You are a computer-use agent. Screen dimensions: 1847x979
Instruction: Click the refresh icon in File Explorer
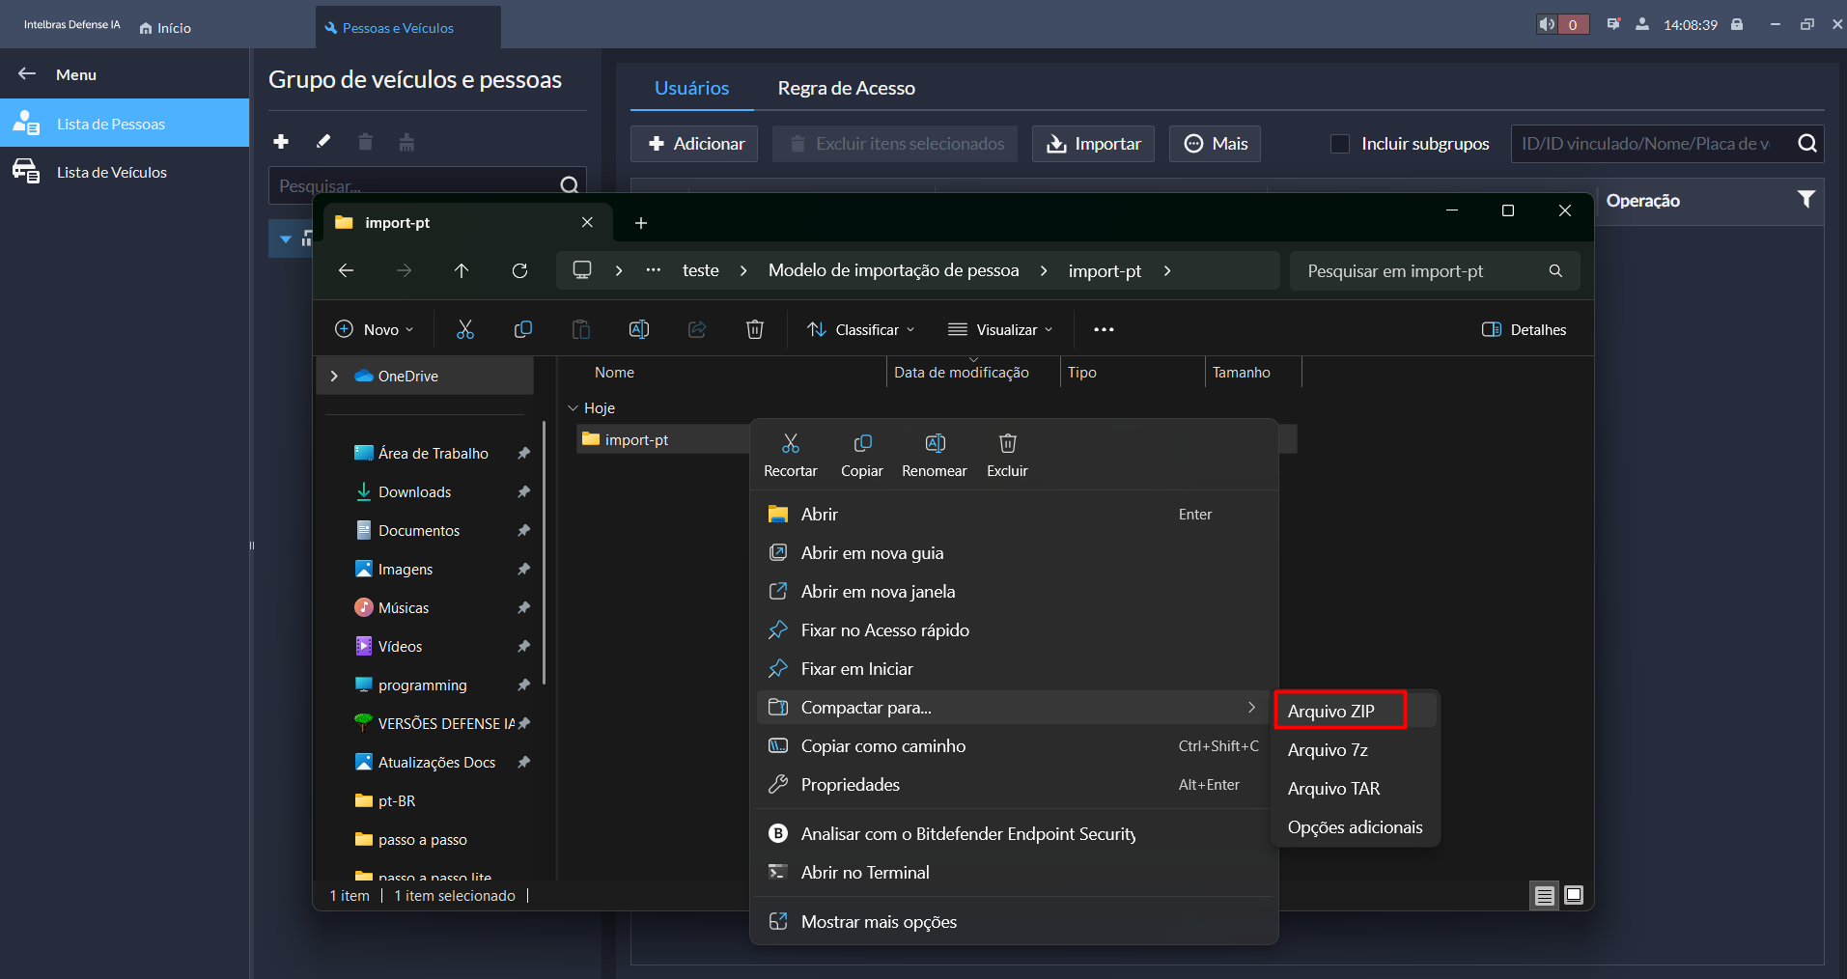pos(519,271)
